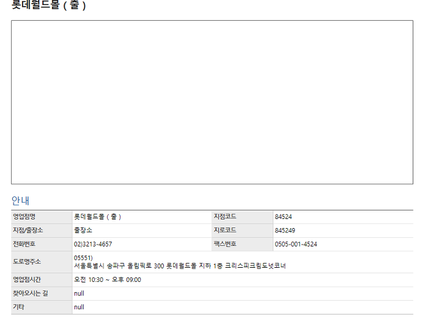The image size is (428, 319).
Task: Select the 지점/출장소 label cell
Action: point(42,231)
